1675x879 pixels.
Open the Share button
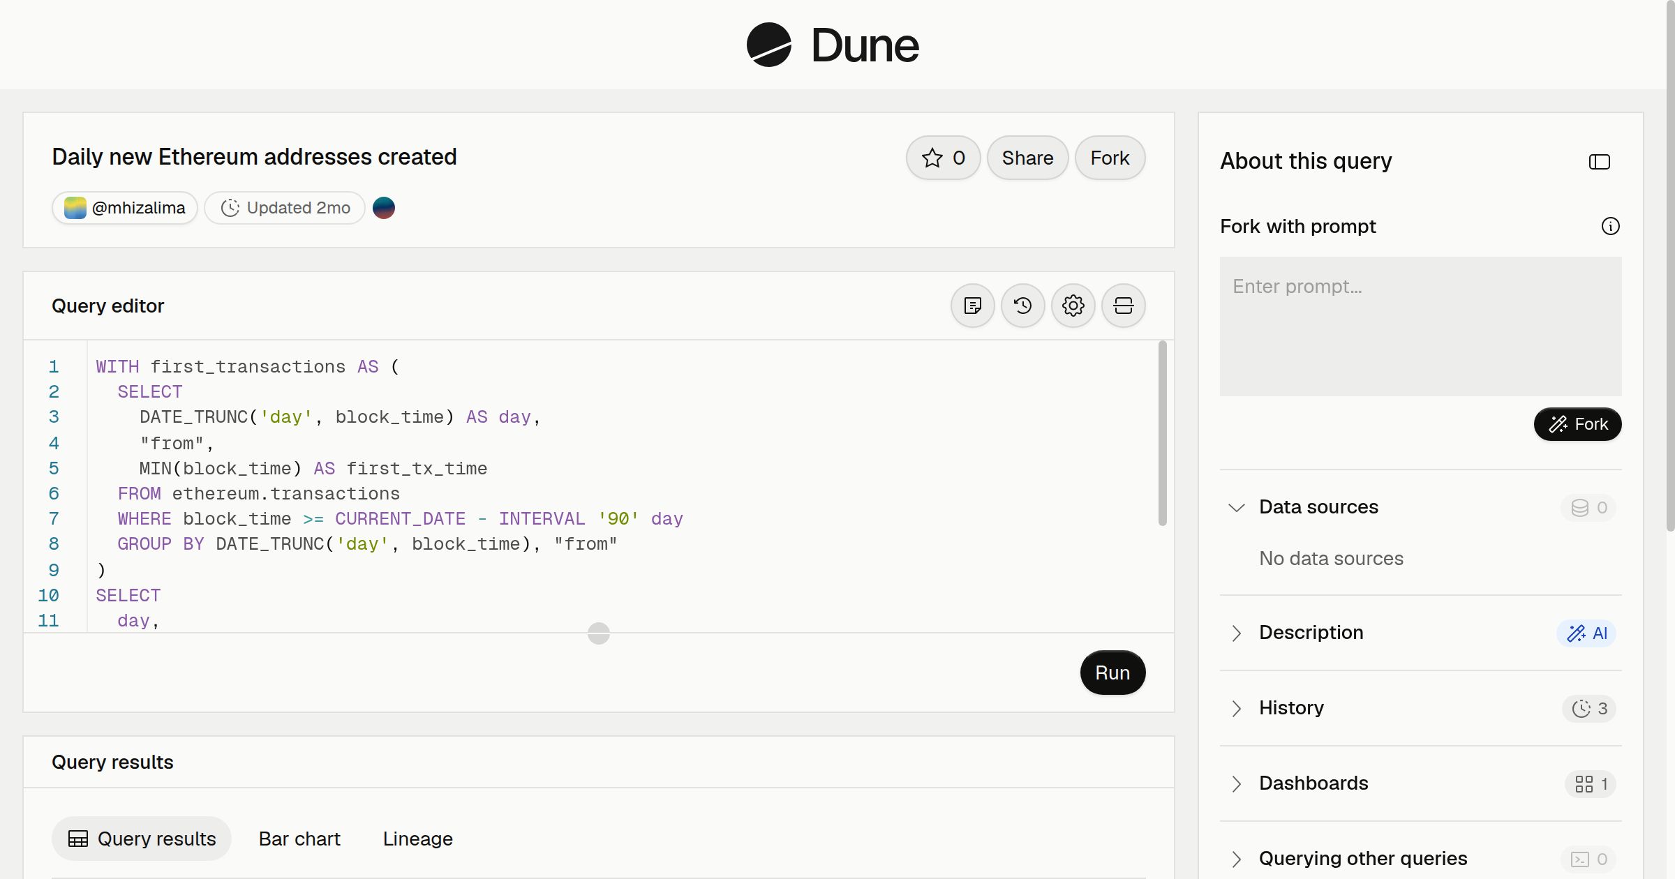pyautogui.click(x=1027, y=158)
